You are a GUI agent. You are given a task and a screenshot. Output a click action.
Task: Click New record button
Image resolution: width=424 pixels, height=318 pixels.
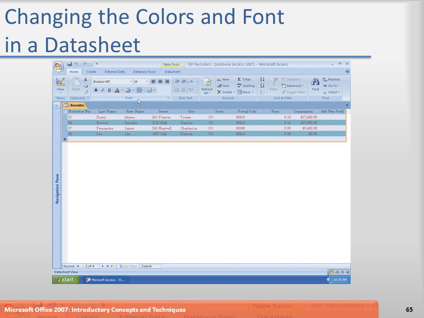[223, 79]
